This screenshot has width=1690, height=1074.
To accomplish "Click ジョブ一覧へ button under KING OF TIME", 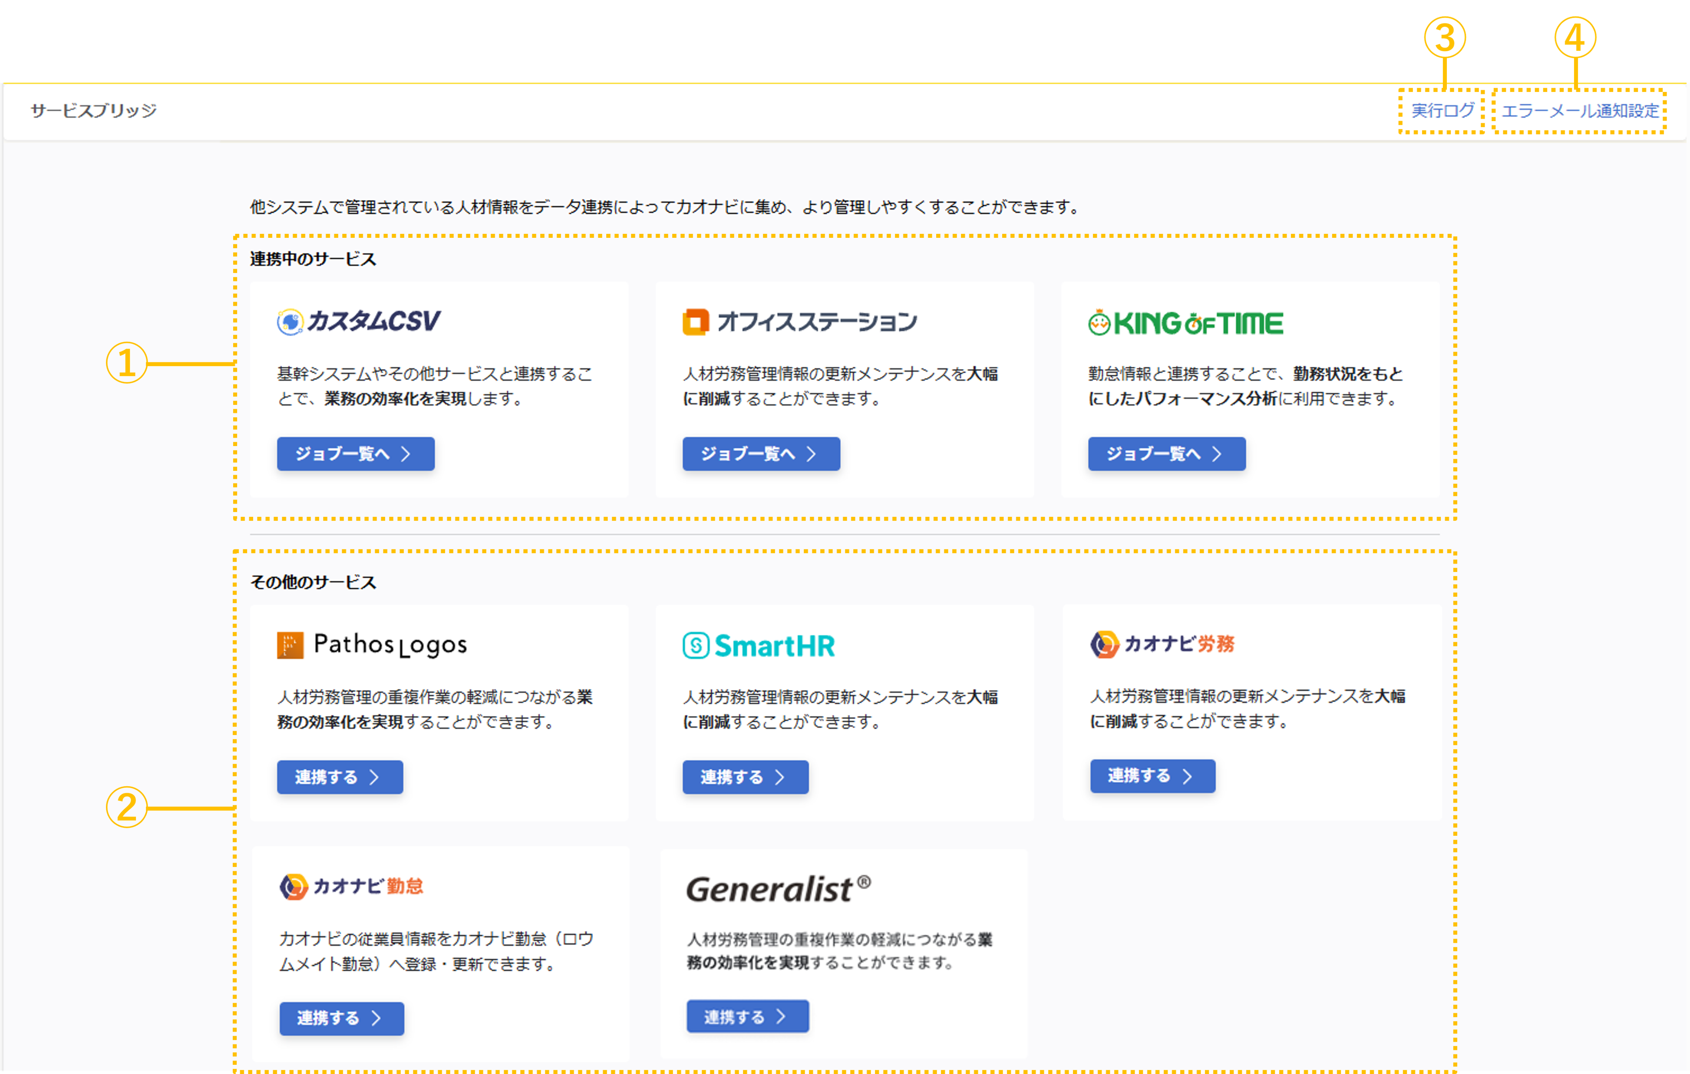I will pos(1167,454).
